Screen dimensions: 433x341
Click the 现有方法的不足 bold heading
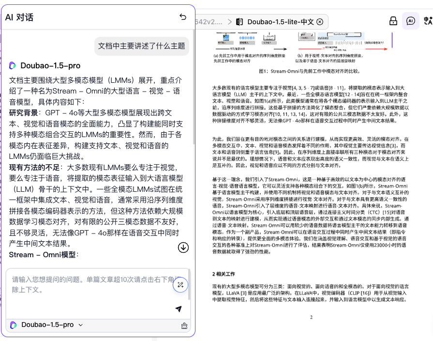click(x=34, y=168)
